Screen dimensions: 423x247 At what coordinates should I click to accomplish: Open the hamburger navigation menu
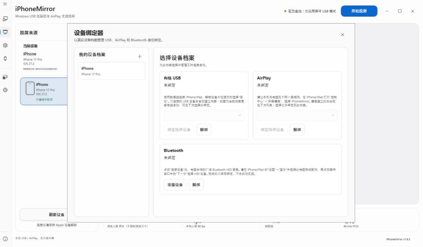pyautogui.click(x=5, y=4)
